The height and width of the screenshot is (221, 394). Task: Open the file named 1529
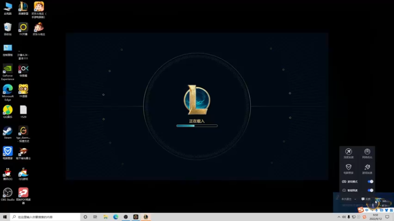[23, 112]
